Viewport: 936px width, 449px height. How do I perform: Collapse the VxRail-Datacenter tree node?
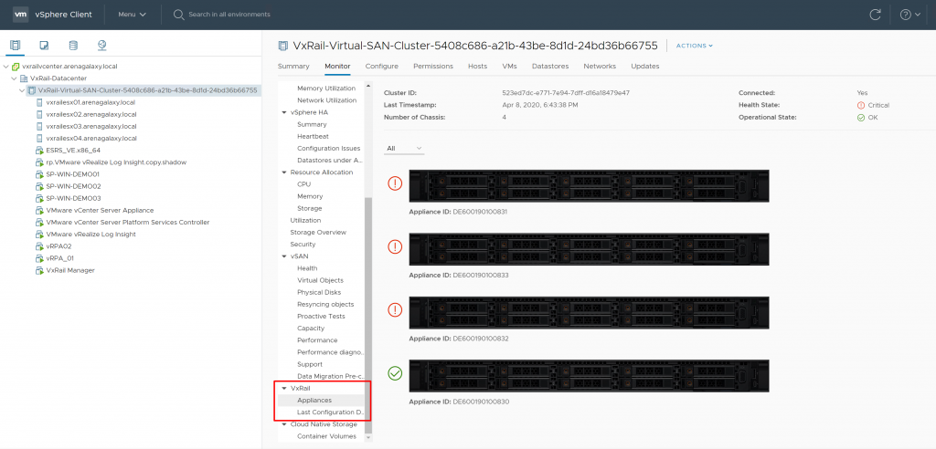pyautogui.click(x=15, y=78)
